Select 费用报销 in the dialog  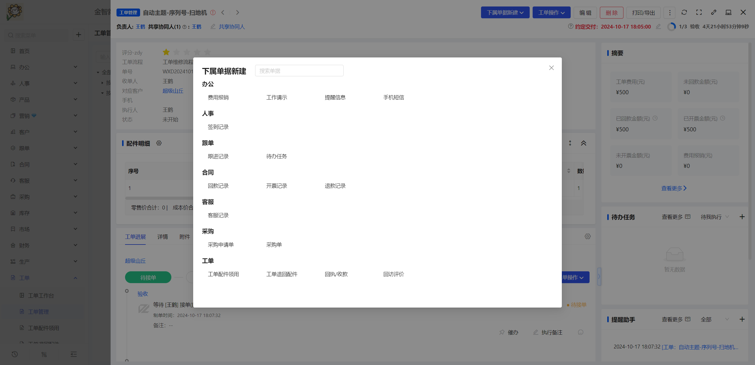218,98
